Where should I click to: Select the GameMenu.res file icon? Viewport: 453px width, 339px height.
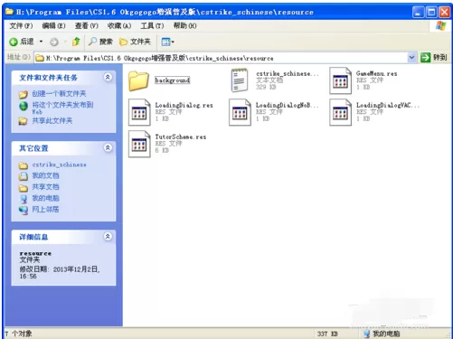(340, 80)
